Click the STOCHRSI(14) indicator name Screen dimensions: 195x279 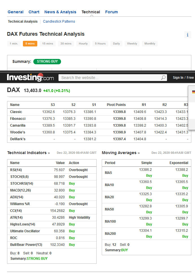(22, 184)
